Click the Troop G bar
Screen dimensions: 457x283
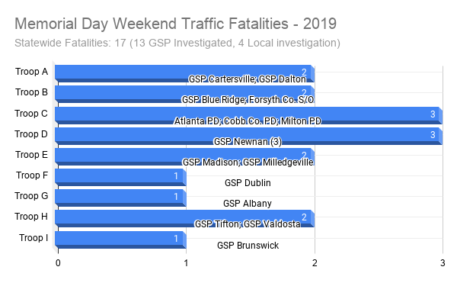(x=120, y=198)
